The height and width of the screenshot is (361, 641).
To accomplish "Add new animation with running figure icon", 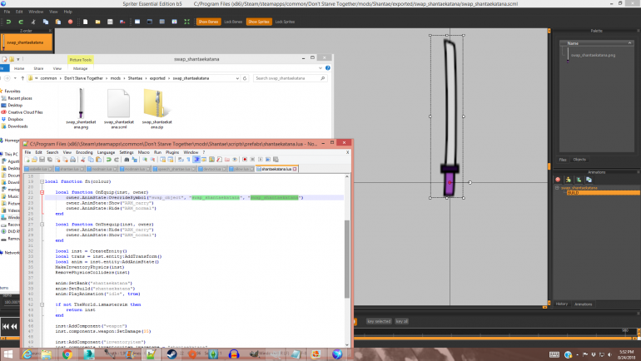I will point(569,180).
